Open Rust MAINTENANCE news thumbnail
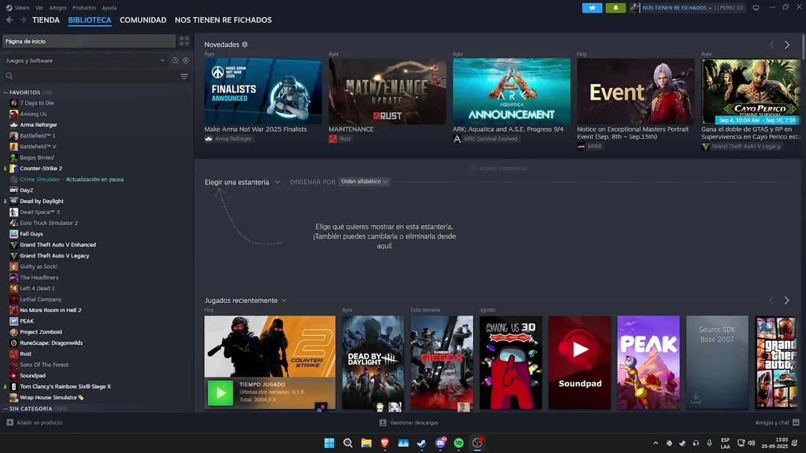806x453 pixels. coord(387,91)
